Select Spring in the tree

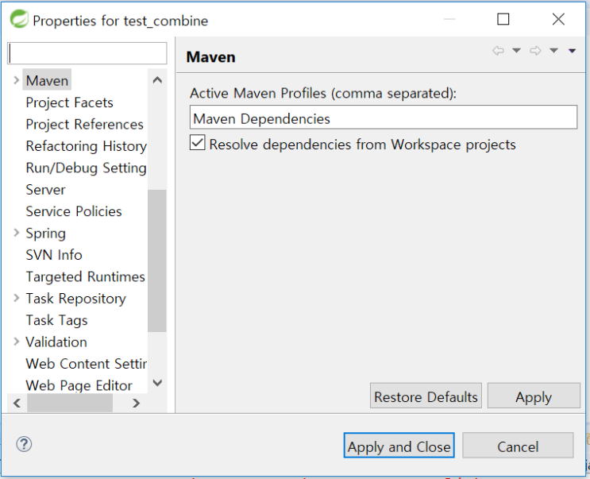pyautogui.click(x=45, y=234)
